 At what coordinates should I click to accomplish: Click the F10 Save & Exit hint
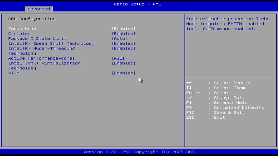tap(215, 113)
